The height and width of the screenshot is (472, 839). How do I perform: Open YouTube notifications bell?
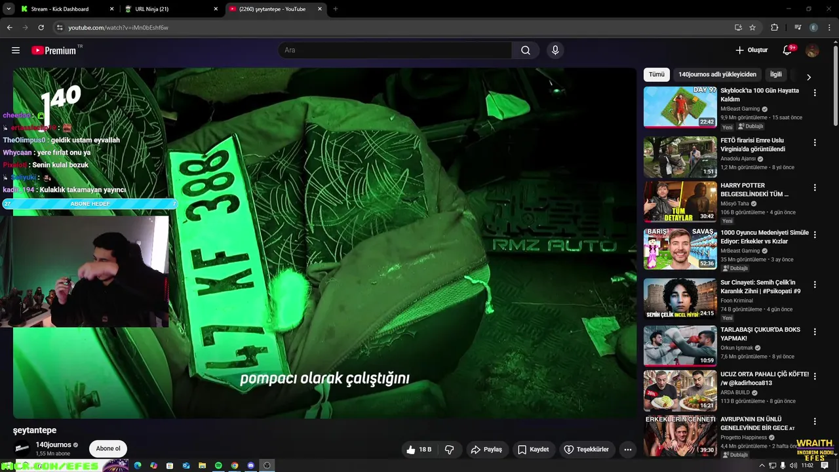(x=788, y=50)
